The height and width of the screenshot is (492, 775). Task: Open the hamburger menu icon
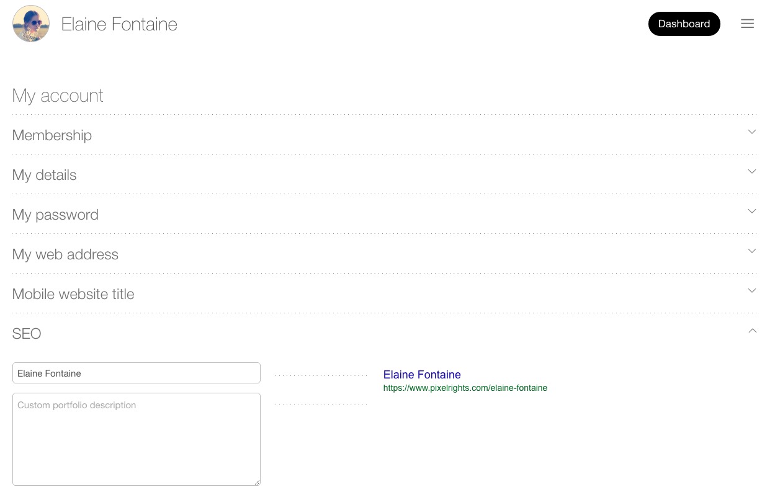[x=747, y=24]
